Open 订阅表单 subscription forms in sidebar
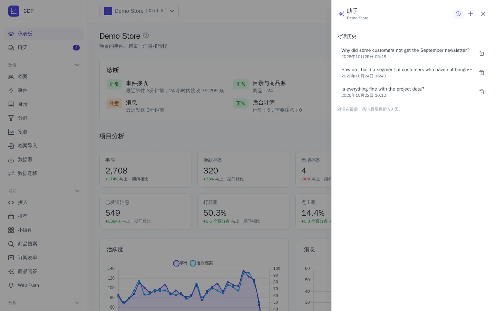The height and width of the screenshot is (311, 497). tap(44, 257)
